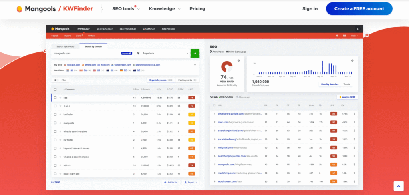Screen dimensions: 409x195
Task: Star the 's e o' keyword row
Action: 60,106
